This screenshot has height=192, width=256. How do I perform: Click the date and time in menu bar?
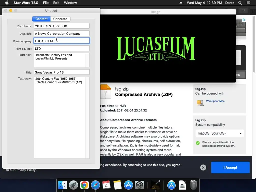[x=204, y=3]
